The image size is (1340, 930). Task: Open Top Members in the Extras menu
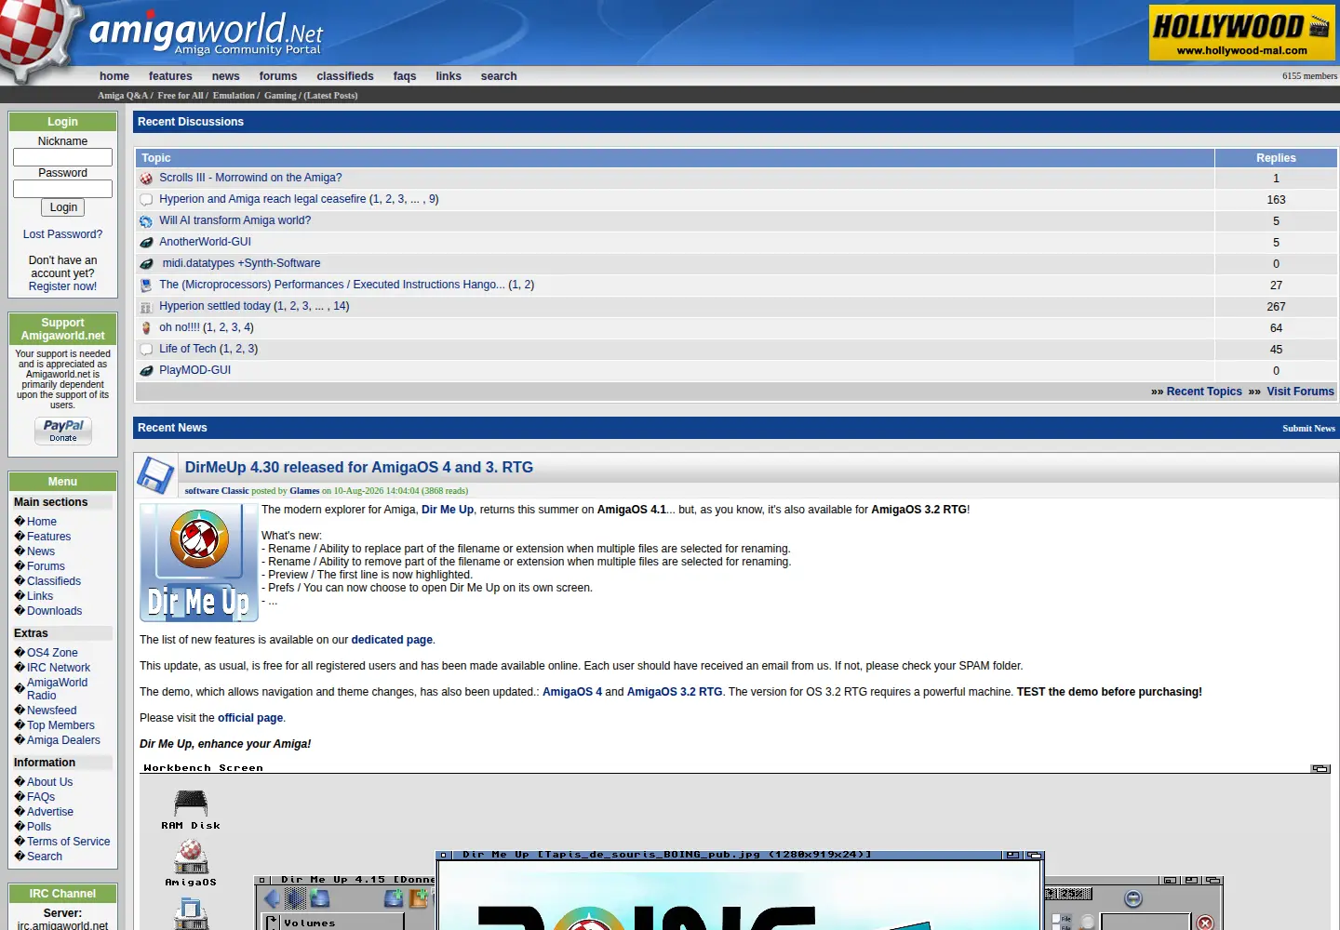60,725
